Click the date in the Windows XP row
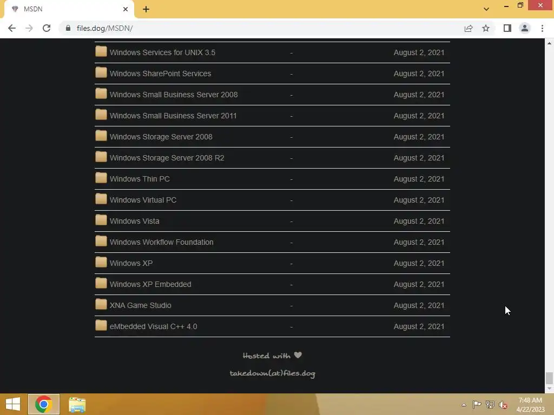Screen dimensions: 554x415 coord(419,263)
